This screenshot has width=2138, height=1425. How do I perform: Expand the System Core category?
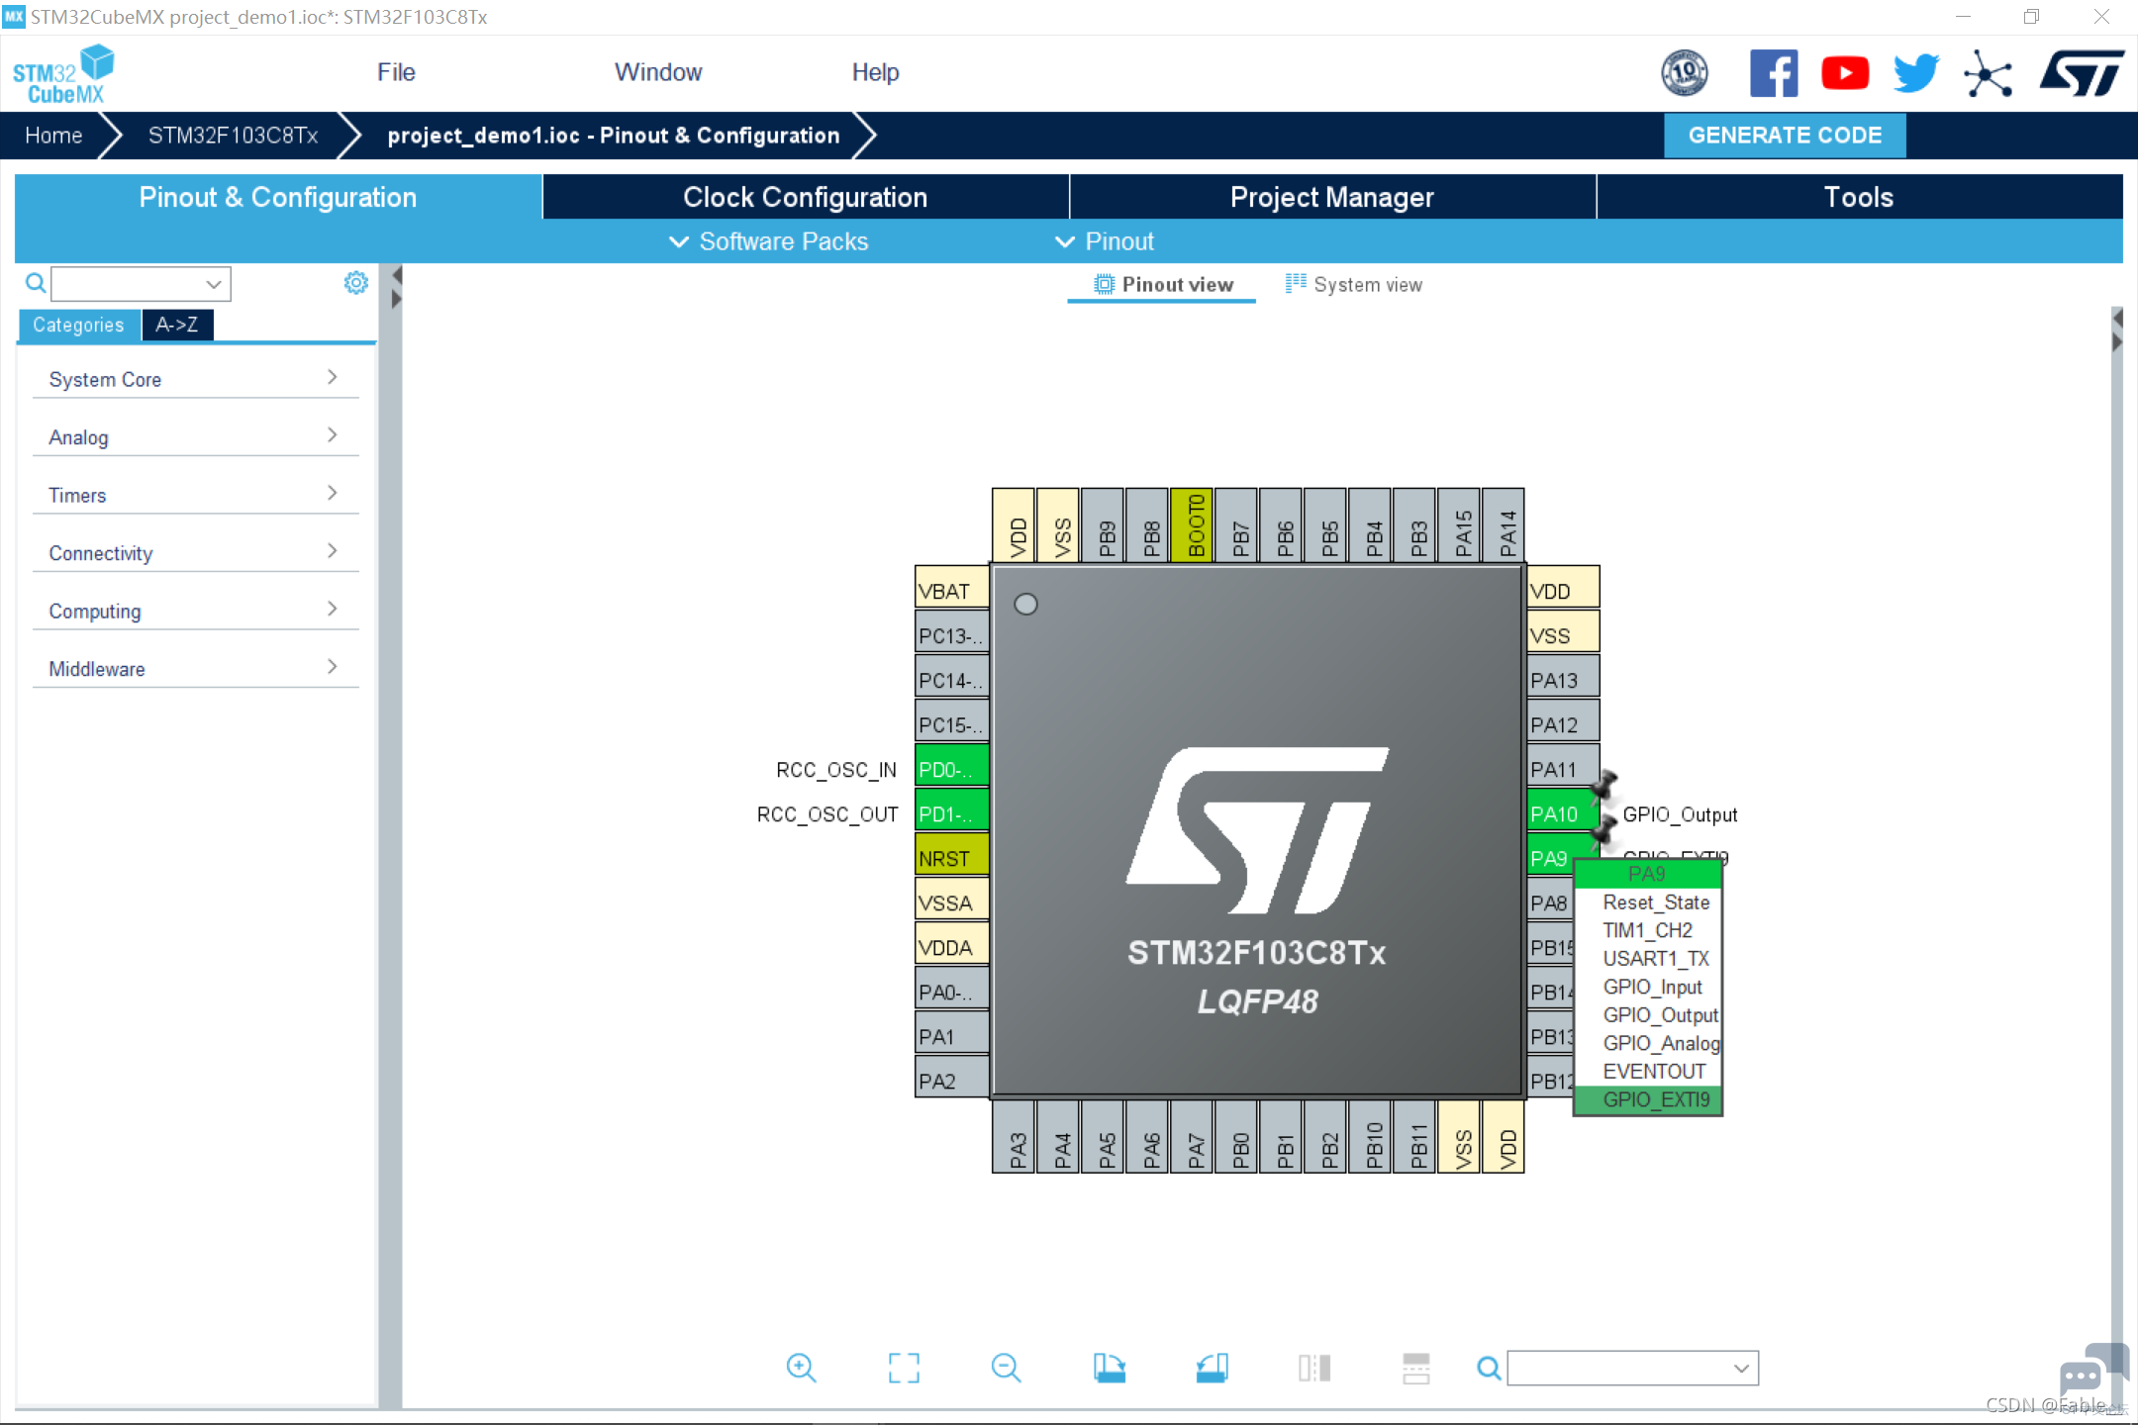195,379
